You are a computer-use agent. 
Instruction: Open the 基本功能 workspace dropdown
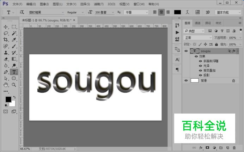click(228, 12)
